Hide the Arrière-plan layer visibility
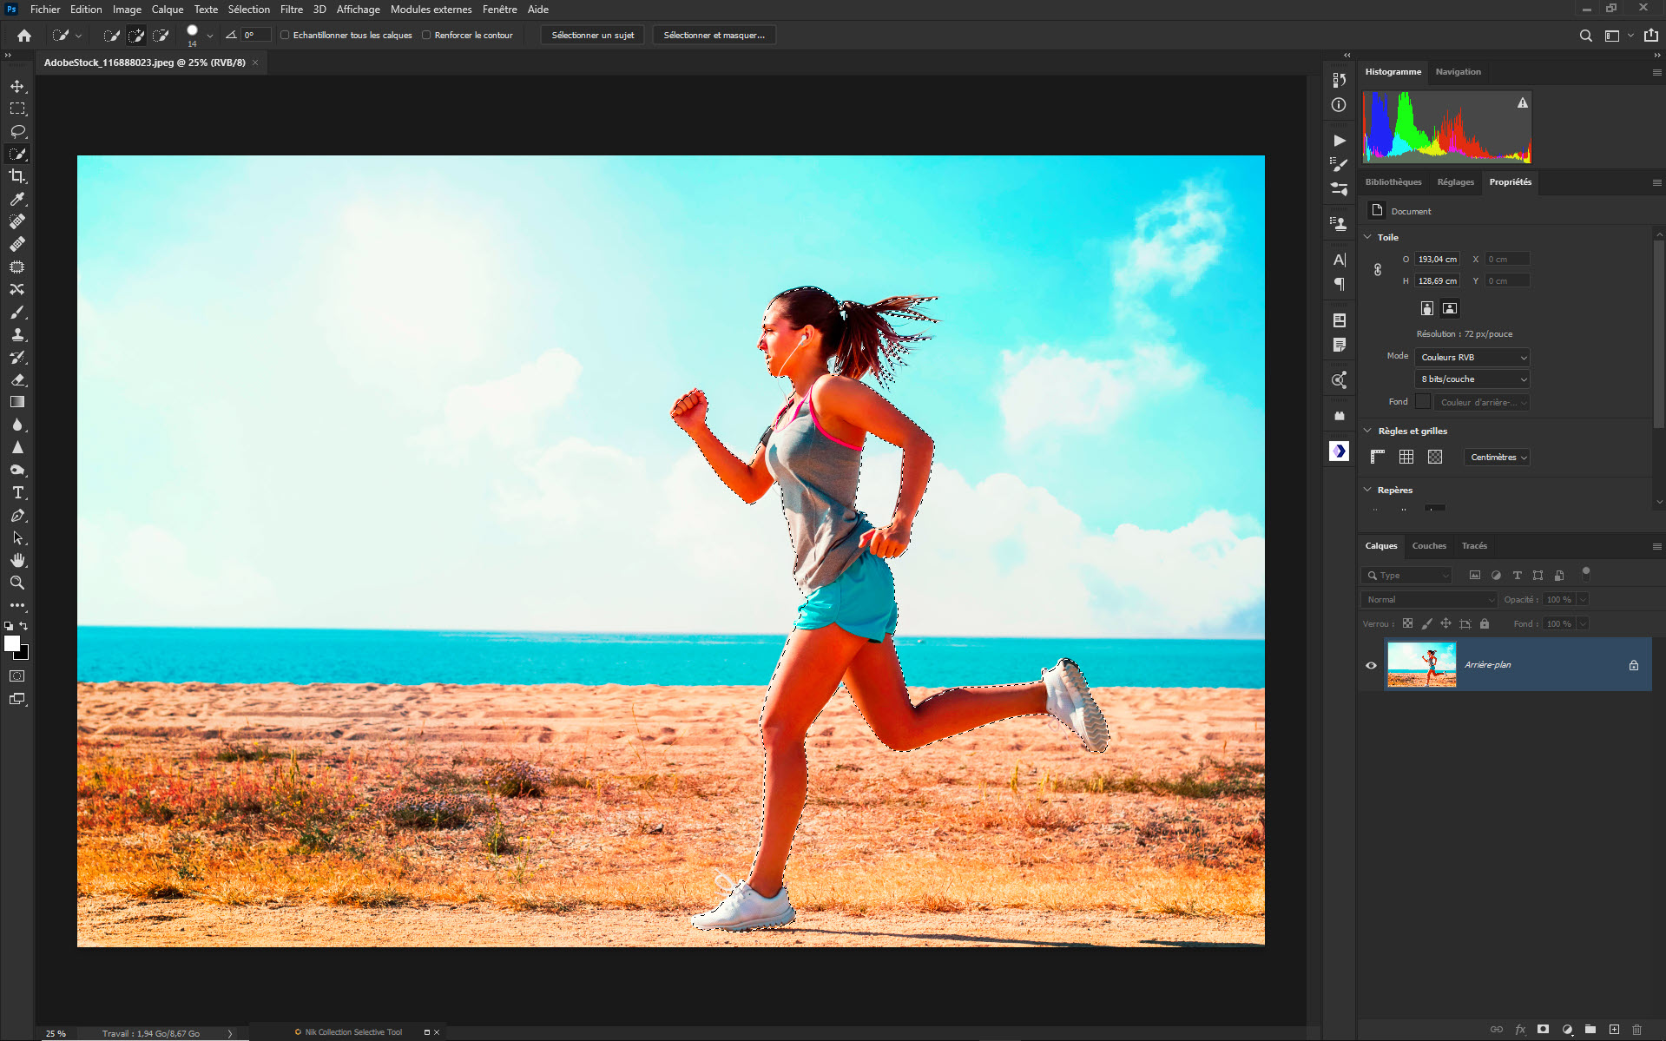The height and width of the screenshot is (1041, 1666). pyautogui.click(x=1372, y=665)
